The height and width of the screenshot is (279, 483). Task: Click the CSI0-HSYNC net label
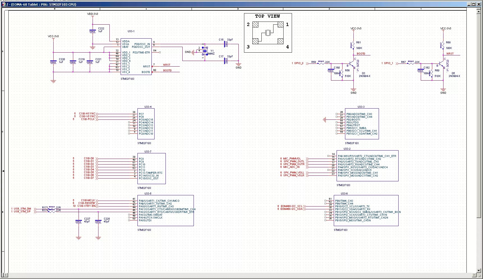click(87, 114)
